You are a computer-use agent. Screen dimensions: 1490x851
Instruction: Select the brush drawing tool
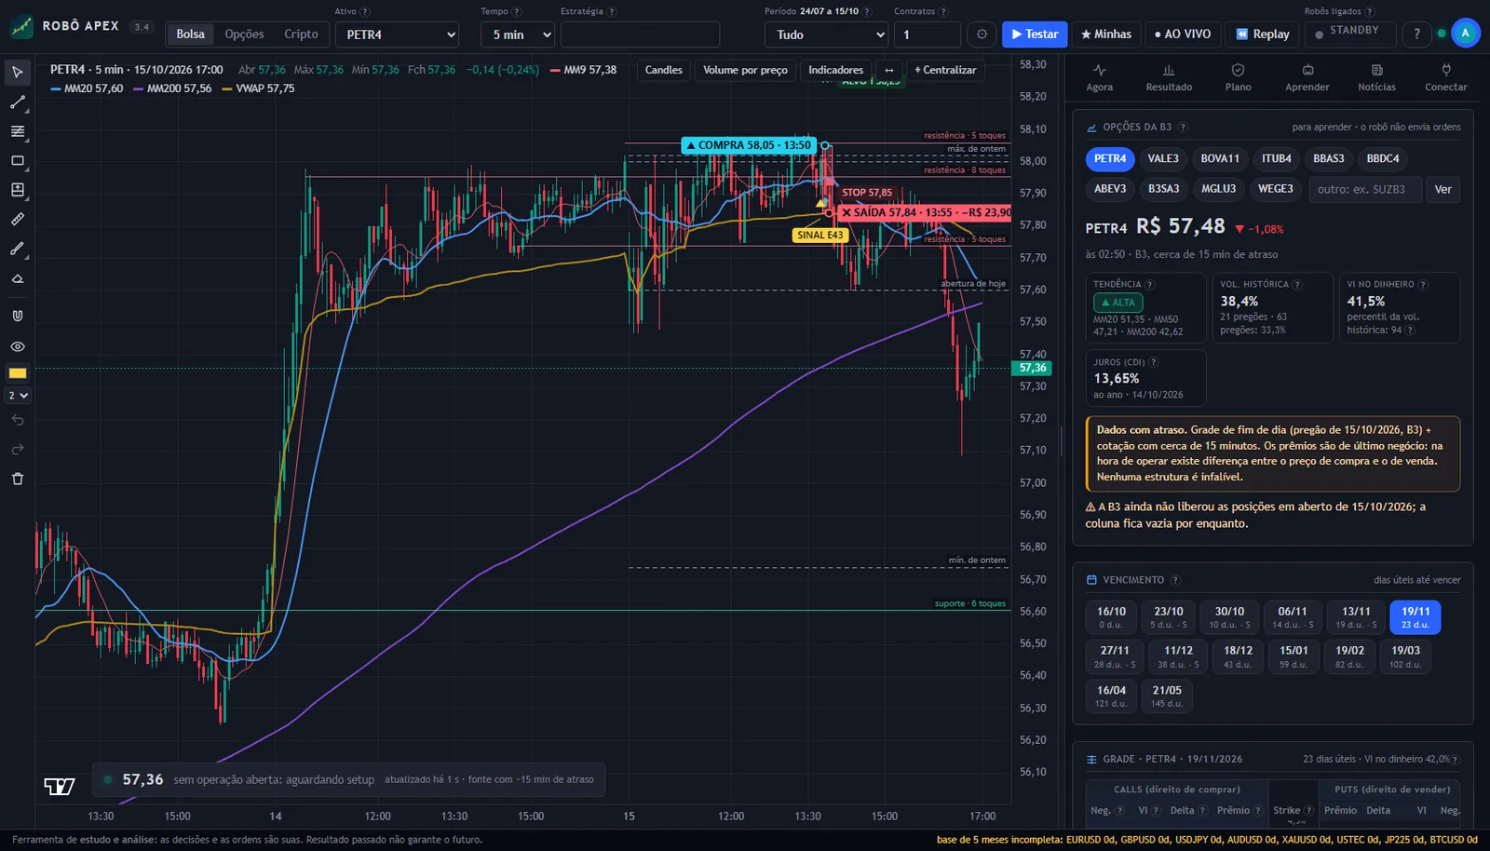18,249
